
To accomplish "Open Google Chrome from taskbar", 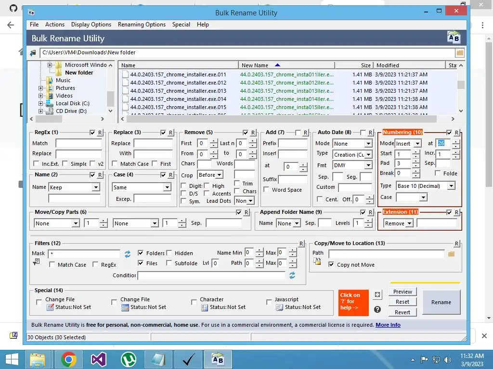I will click(68, 359).
